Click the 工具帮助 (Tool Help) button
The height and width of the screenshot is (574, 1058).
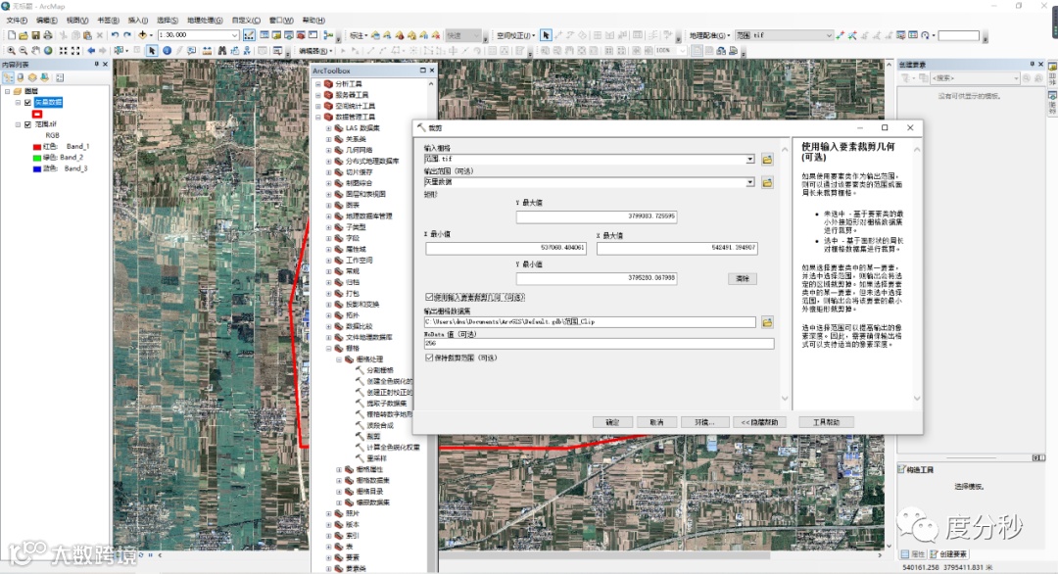(826, 422)
